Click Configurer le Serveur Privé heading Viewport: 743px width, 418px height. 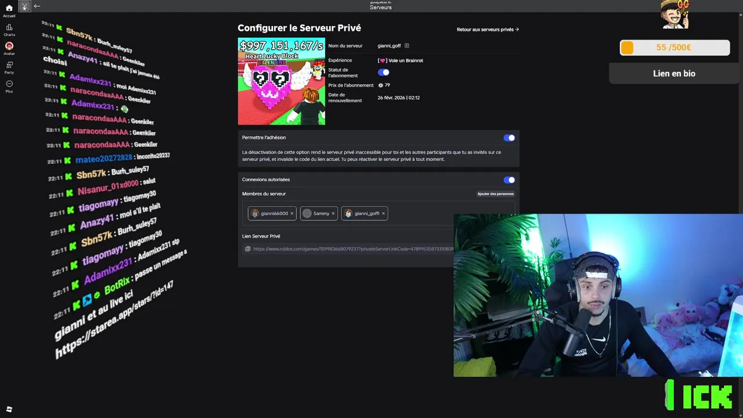(x=299, y=28)
